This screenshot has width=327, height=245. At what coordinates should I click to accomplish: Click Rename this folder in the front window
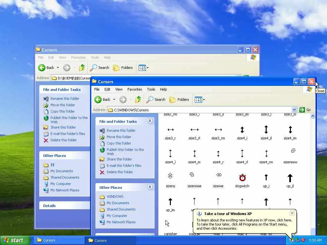(x=121, y=130)
